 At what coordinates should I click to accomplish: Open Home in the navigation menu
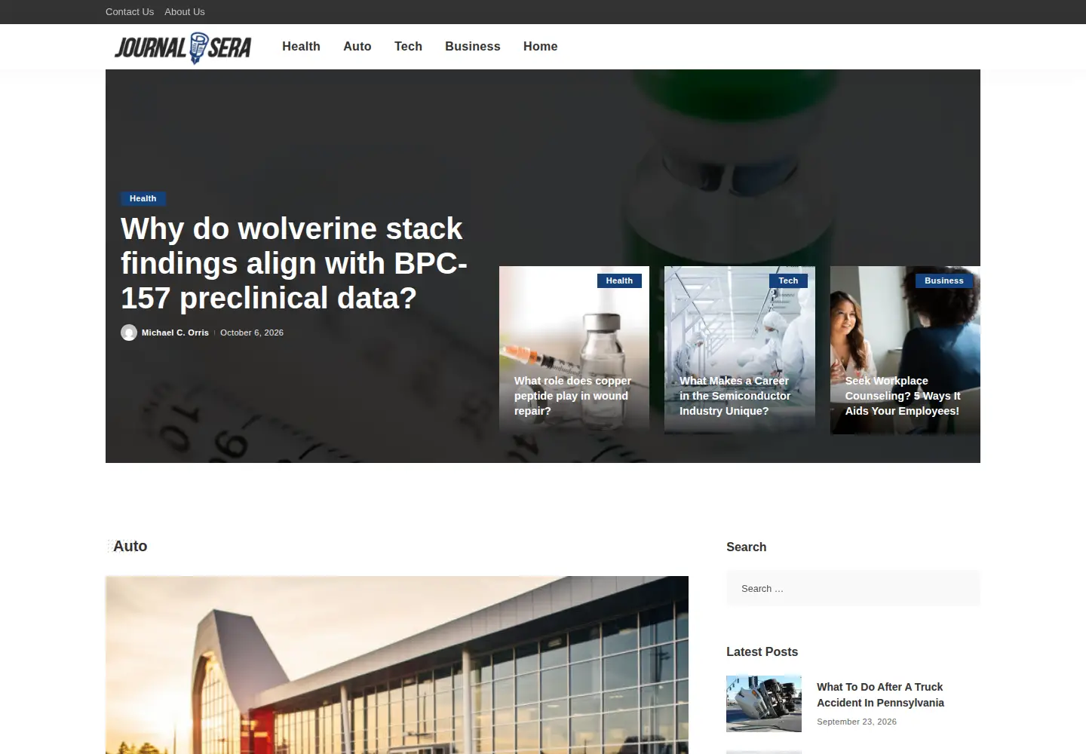(x=540, y=46)
